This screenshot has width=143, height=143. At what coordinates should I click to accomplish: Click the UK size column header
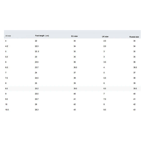click(105, 36)
